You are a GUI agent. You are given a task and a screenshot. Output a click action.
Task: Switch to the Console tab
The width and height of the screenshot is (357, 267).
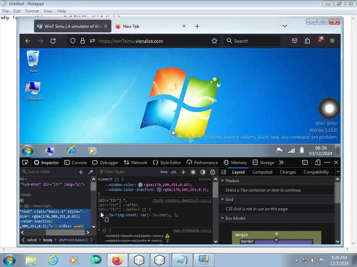pyautogui.click(x=76, y=163)
